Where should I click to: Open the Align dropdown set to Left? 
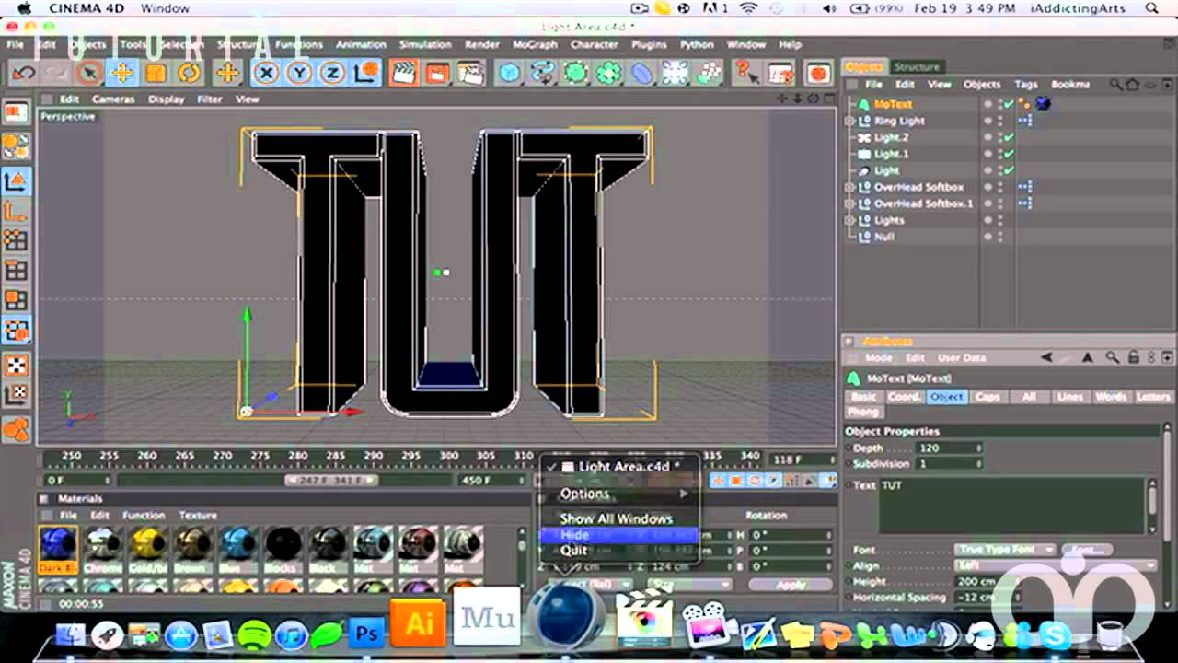click(1056, 565)
